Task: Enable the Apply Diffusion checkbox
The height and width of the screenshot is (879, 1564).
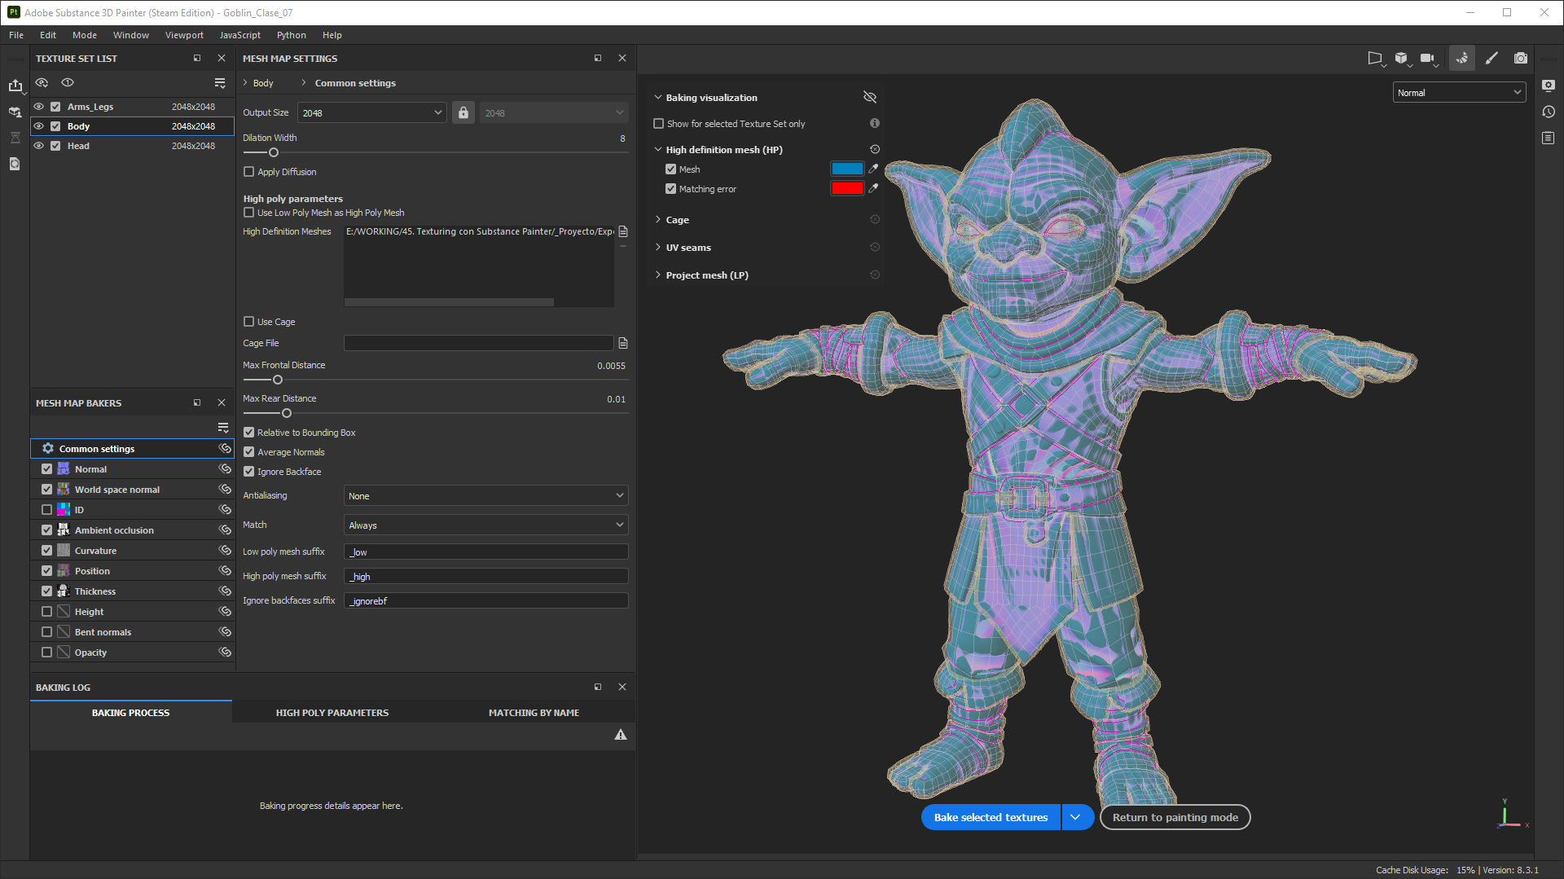Action: [x=249, y=172]
